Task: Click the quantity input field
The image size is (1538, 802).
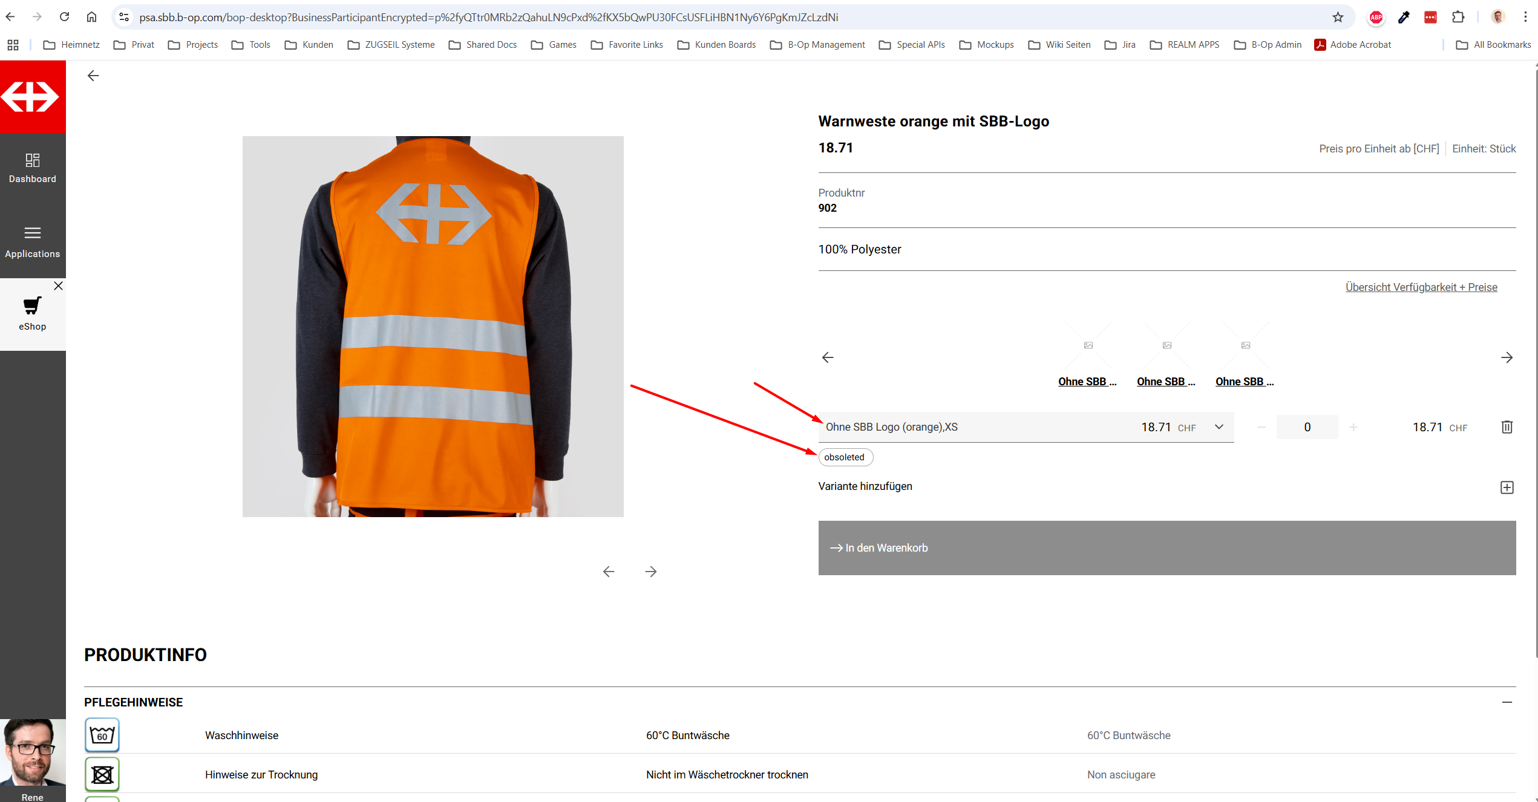Action: point(1307,427)
